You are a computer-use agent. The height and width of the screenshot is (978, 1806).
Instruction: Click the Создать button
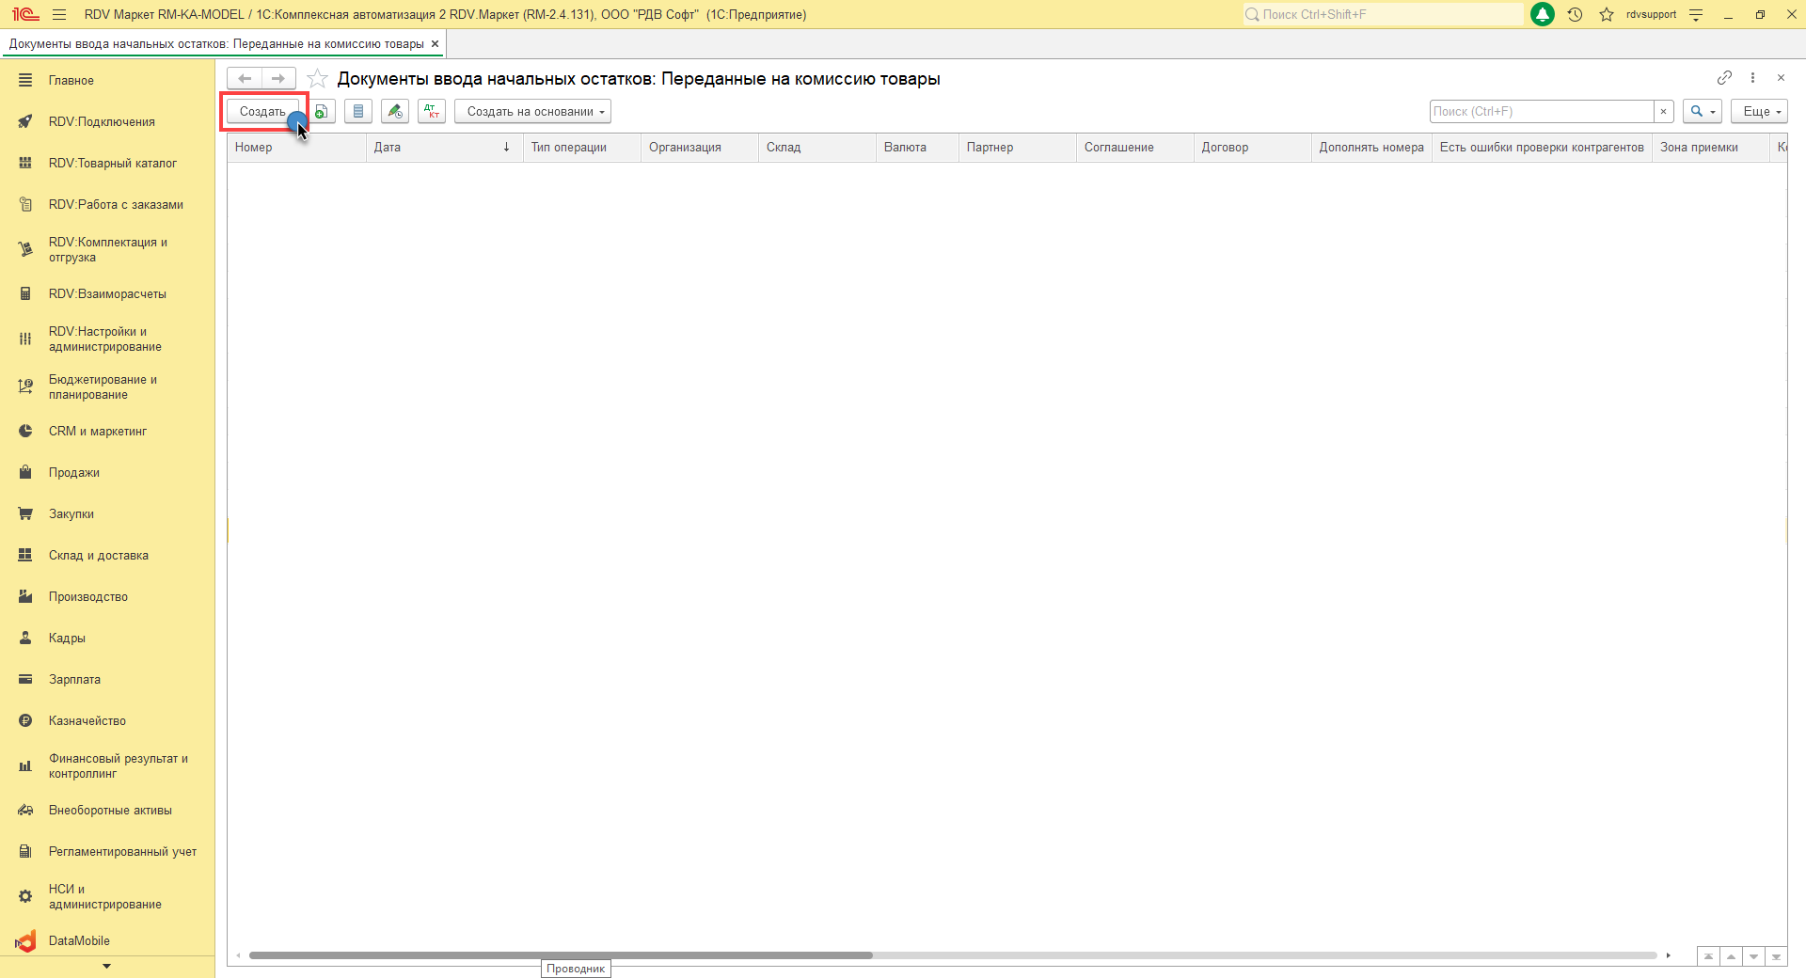[x=262, y=111]
